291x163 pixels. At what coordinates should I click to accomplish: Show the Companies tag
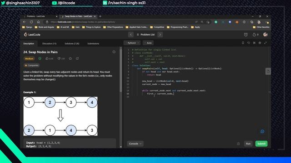[31, 65]
